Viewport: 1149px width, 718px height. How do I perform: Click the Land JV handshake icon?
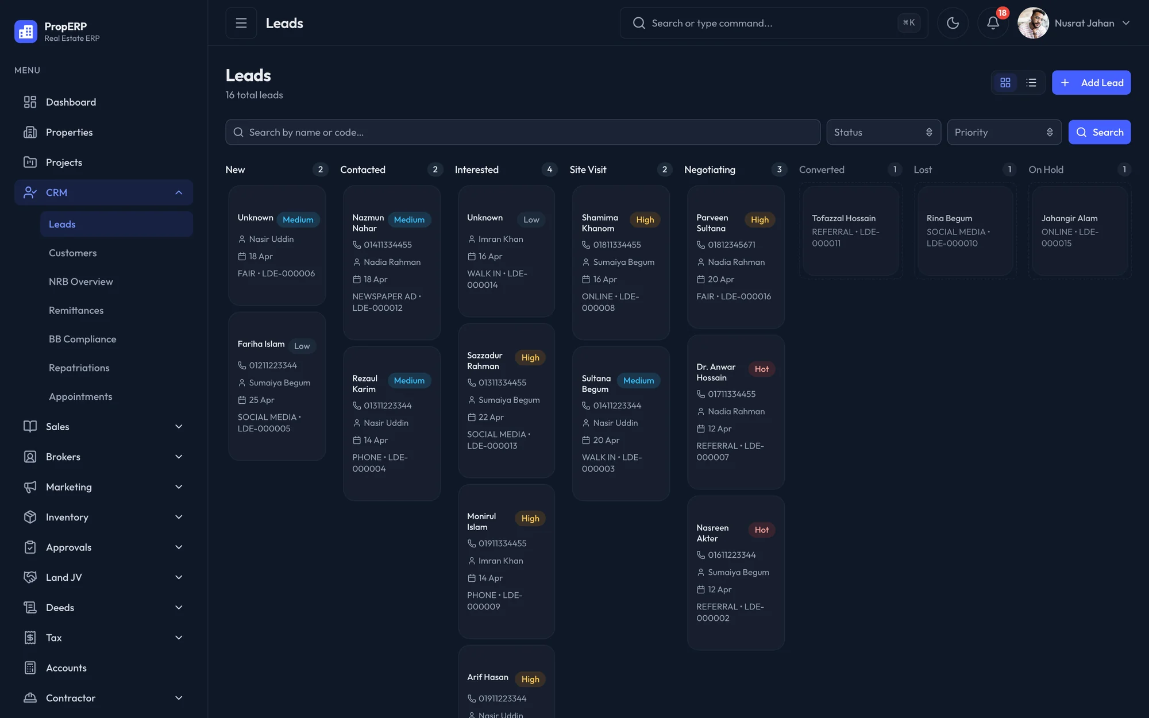tap(30, 577)
